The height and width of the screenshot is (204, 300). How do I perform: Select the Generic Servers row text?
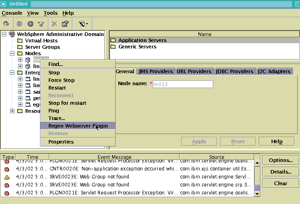[137, 46]
